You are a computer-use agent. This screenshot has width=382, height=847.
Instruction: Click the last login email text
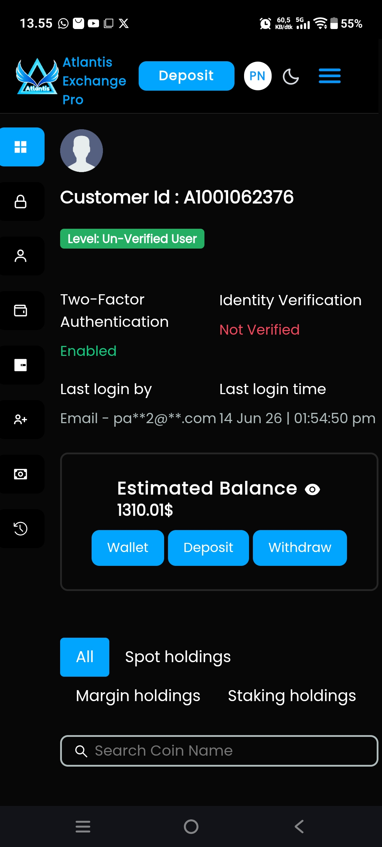[x=138, y=419]
